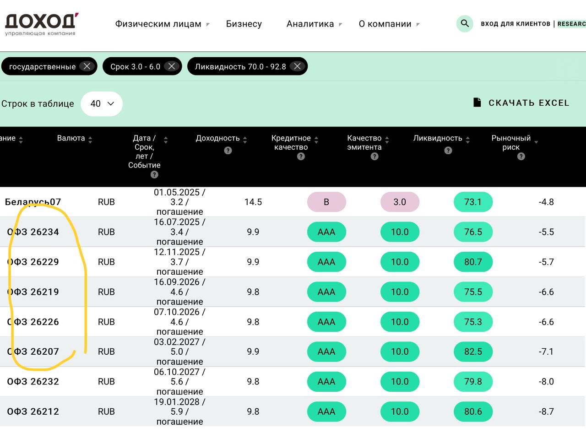
Task: Sort by Качество эмитента arrows
Action: coord(387,140)
